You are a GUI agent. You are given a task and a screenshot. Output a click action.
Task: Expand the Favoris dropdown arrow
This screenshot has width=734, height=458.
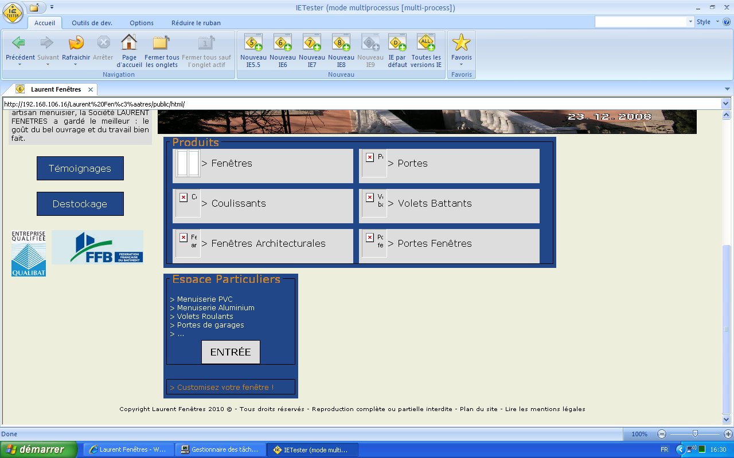pyautogui.click(x=461, y=64)
